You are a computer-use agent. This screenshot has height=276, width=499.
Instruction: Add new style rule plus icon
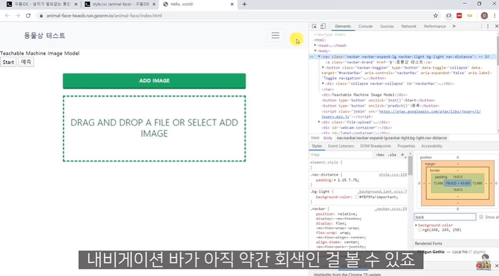point(402,155)
